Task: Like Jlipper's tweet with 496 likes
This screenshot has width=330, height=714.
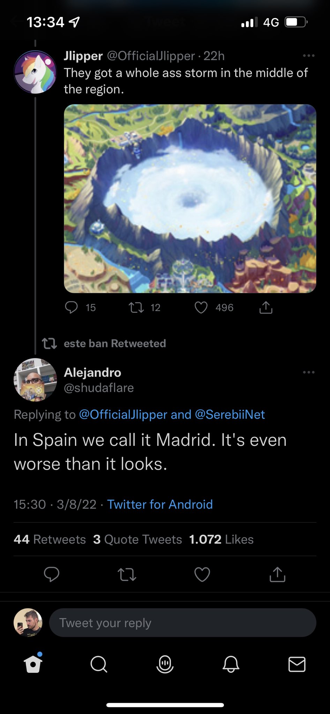Action: pyautogui.click(x=201, y=307)
